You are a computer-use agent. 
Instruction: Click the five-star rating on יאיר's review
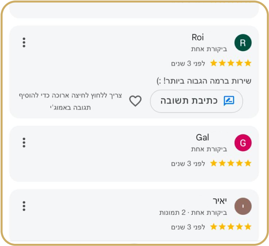coord(231,227)
